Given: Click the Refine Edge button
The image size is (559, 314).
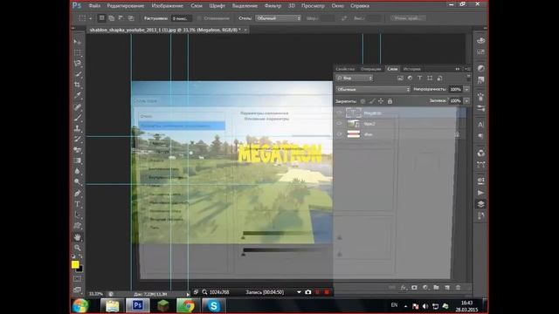Looking at the screenshot, I should point(408,18).
